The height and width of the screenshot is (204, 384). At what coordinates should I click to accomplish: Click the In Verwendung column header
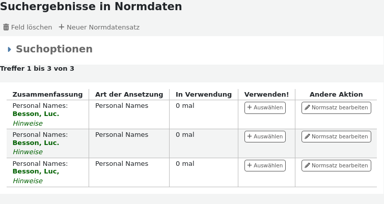(x=204, y=95)
